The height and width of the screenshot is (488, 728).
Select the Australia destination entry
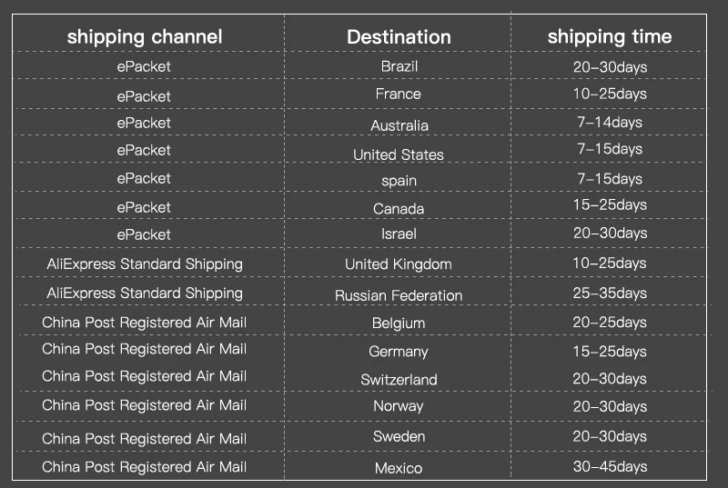click(x=399, y=125)
